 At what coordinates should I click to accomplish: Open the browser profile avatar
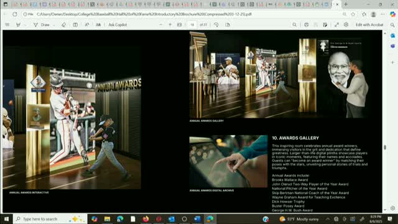373,14
